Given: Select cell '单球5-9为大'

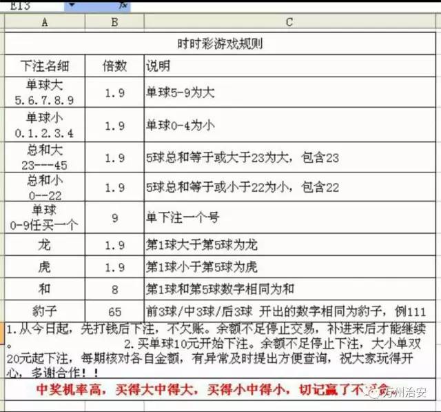Looking at the screenshot, I should 289,92.
